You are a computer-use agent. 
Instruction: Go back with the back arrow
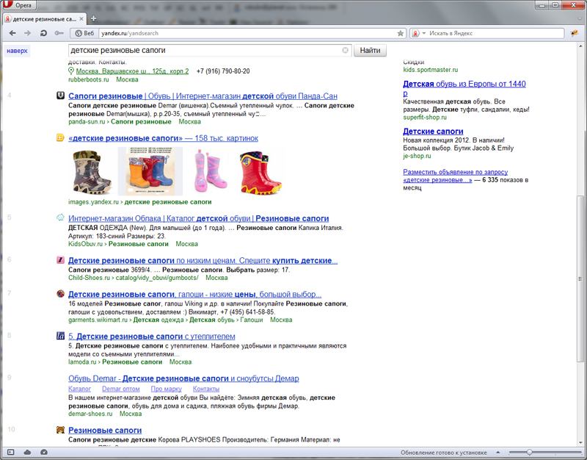[x=12, y=33]
